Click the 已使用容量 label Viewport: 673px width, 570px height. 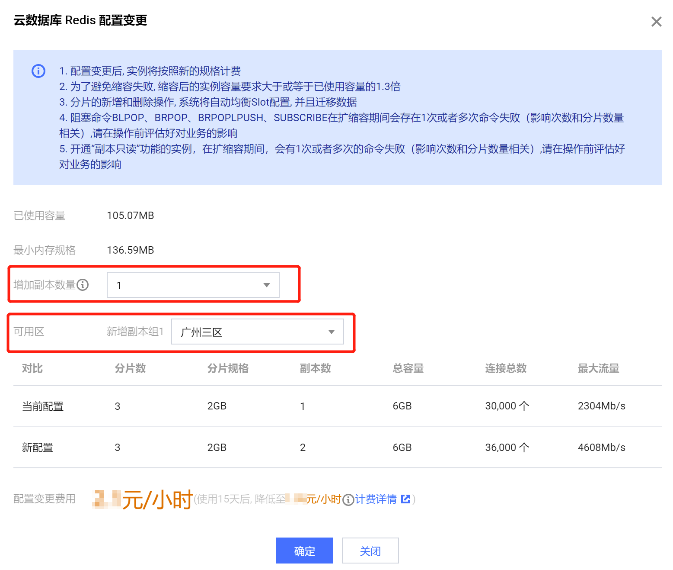coord(39,216)
